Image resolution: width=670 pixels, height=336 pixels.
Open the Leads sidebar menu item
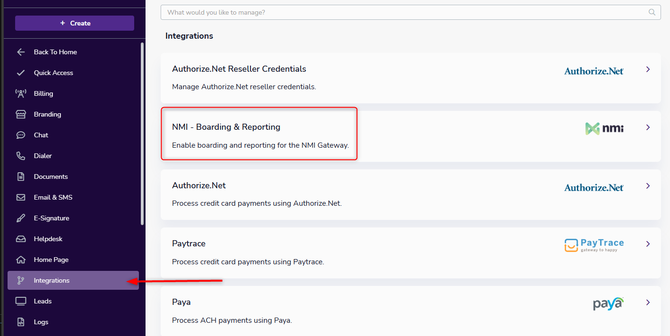(x=43, y=301)
